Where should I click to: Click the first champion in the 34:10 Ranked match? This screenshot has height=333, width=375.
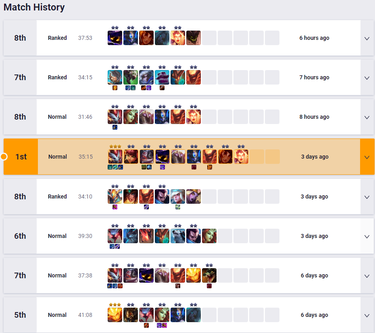point(115,196)
